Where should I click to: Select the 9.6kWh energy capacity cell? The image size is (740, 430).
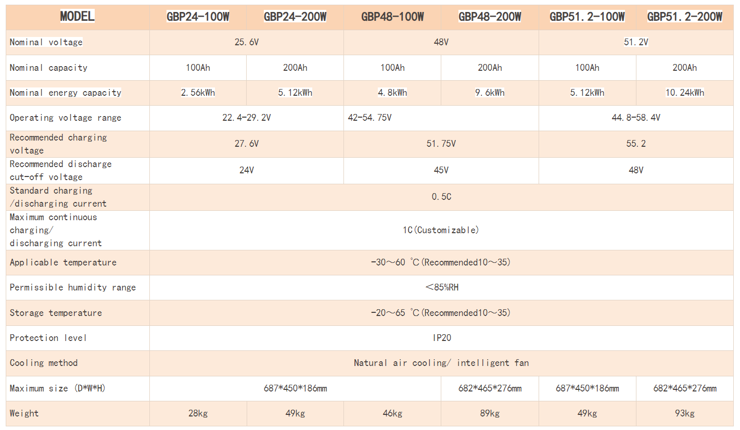[x=490, y=93]
